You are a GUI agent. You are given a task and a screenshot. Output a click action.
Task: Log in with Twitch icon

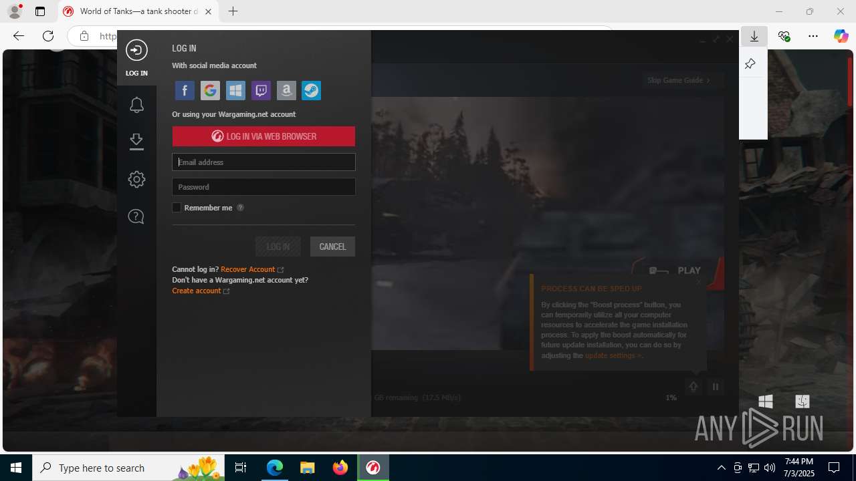click(261, 90)
